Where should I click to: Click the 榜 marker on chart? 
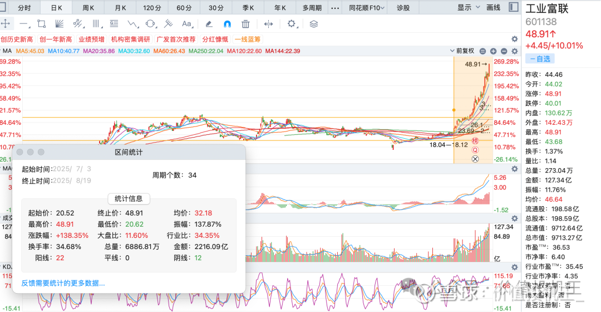coord(475,141)
